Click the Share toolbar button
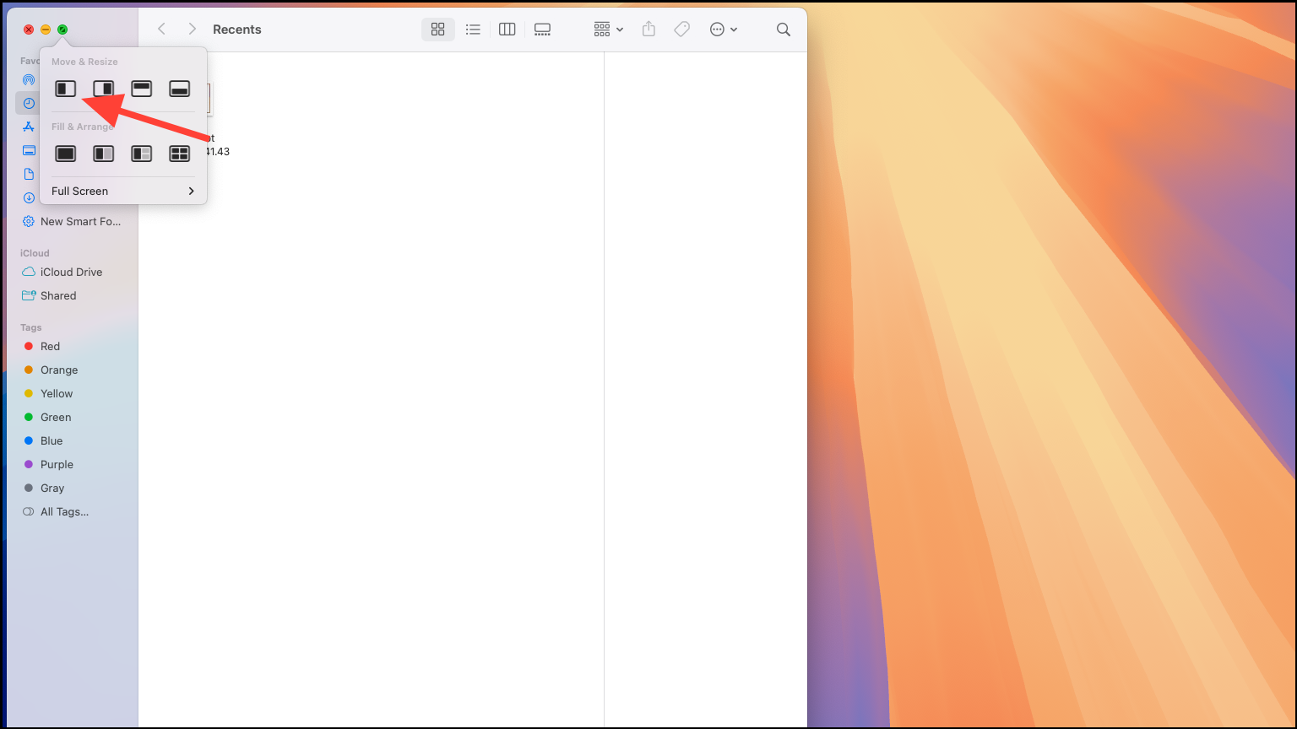This screenshot has width=1297, height=729. point(648,30)
